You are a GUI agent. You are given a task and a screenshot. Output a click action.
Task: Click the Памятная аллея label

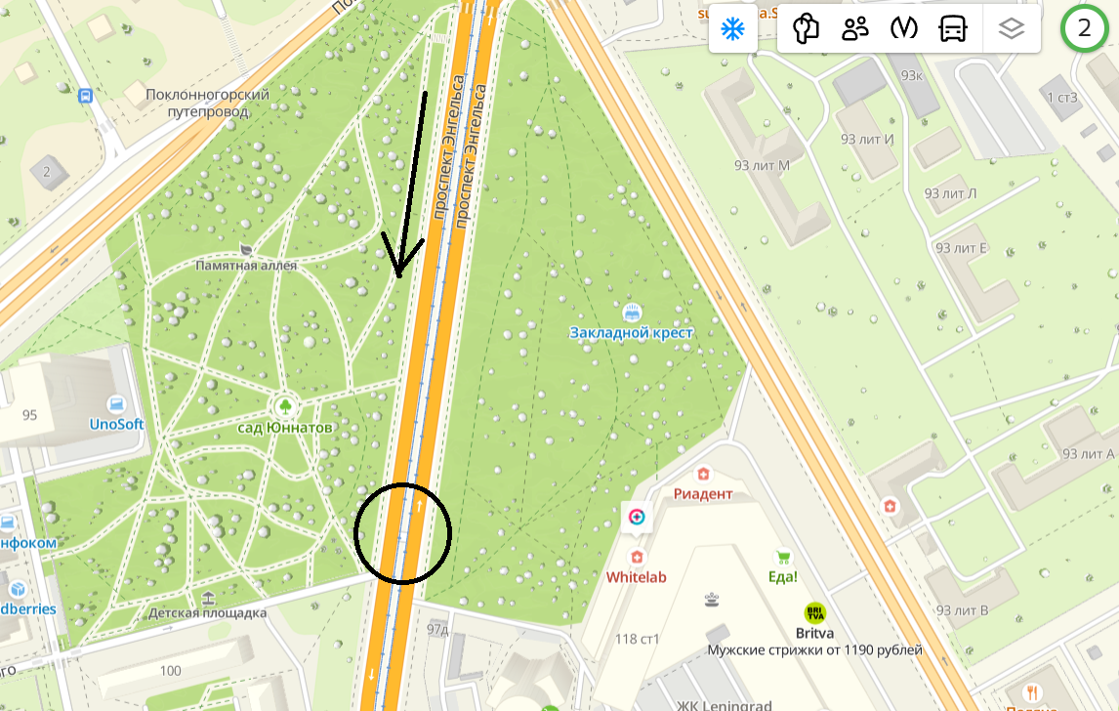coord(246,266)
